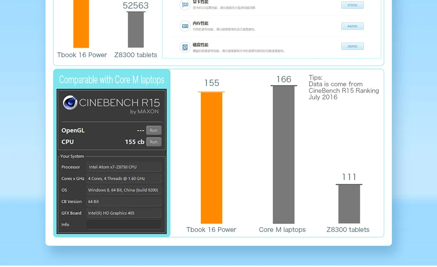Screen dimensions: 437x267
Task: Run the CPU benchmark
Action: tap(153, 142)
